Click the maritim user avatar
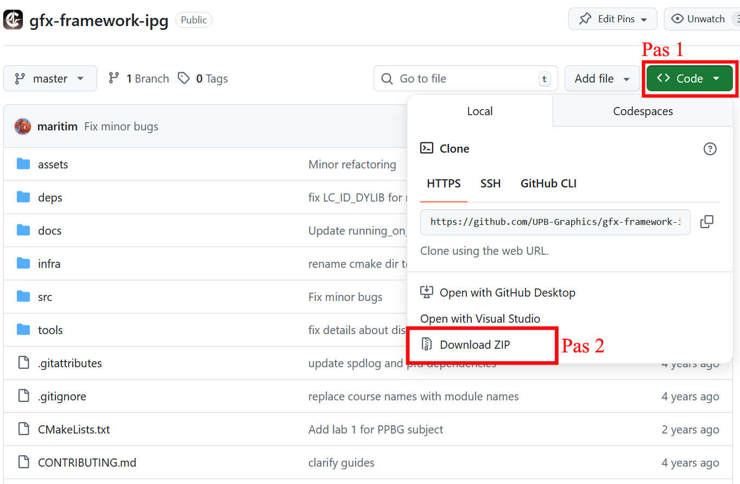 23,127
